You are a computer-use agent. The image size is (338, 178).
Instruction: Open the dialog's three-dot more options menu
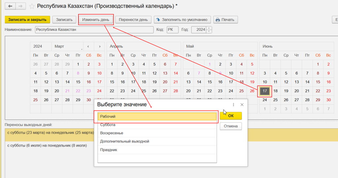pos(233,105)
